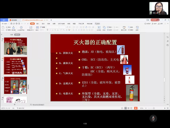Click the Cut scissors icon
The image size is (170, 128).
click(7, 27)
